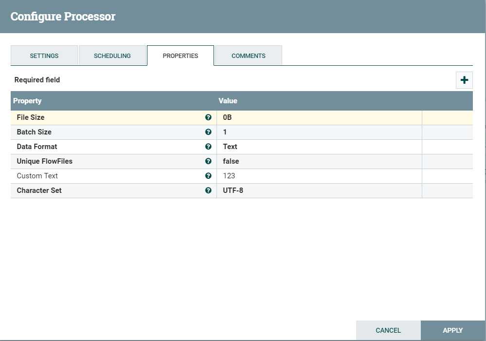Click the help icon beside Unique FlowFiles
Image resolution: width=486 pixels, height=341 pixels.
[x=208, y=161]
